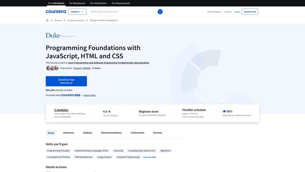Select the For Individuals tab
This screenshot has height=172, width=305.
coord(56,3)
